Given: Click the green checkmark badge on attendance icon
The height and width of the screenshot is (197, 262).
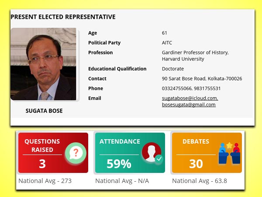Looking at the screenshot, I should [x=159, y=158].
